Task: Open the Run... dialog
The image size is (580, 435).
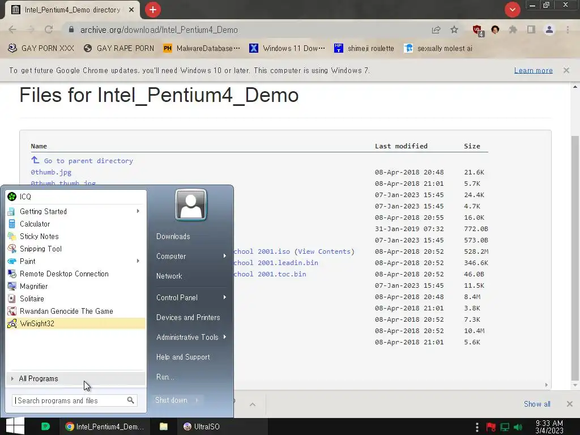Action: [x=165, y=377]
